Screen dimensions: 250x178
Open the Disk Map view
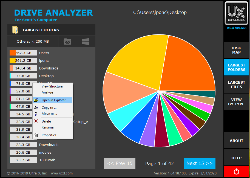[x=236, y=50]
